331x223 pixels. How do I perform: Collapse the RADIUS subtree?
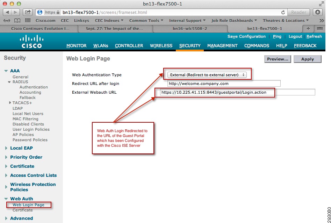point(9,82)
